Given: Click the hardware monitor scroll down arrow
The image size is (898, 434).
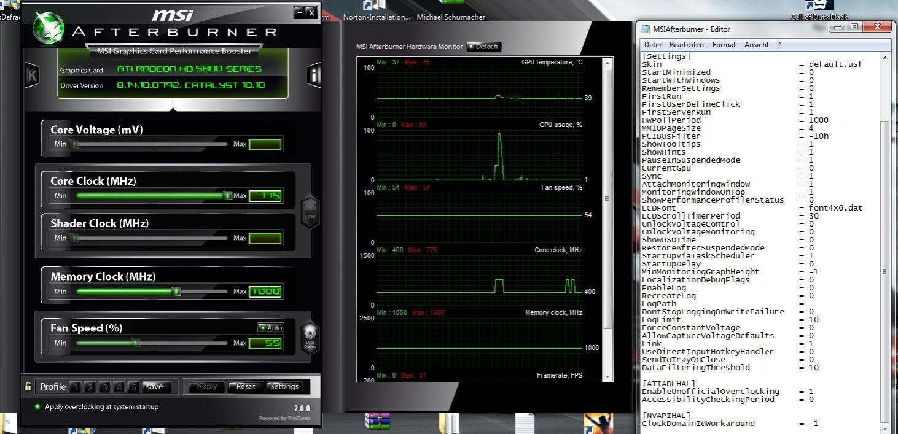Looking at the screenshot, I should [608, 376].
